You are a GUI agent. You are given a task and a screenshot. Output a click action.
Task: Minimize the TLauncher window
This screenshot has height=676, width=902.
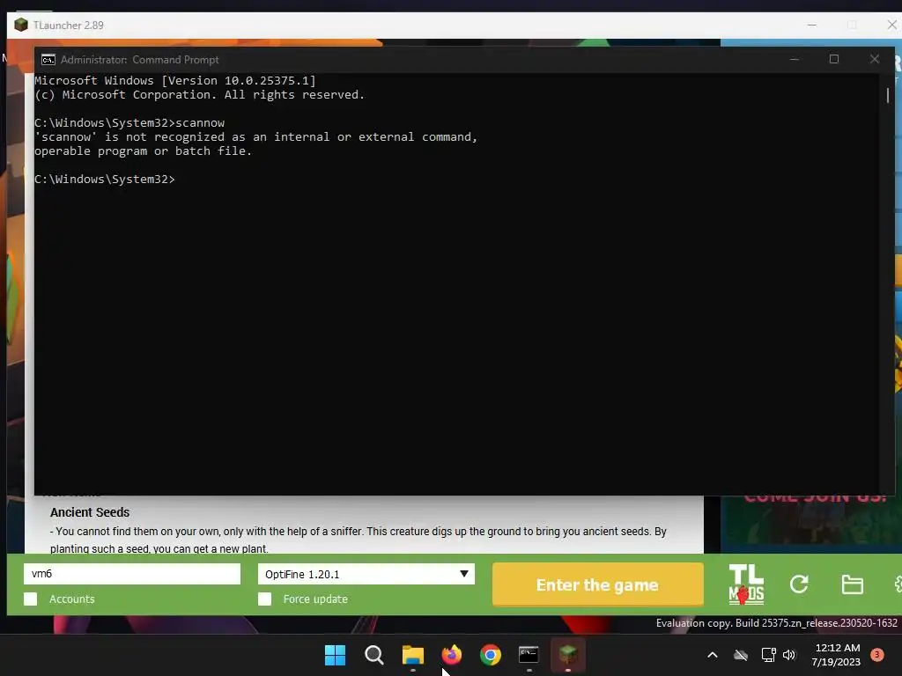(x=811, y=26)
